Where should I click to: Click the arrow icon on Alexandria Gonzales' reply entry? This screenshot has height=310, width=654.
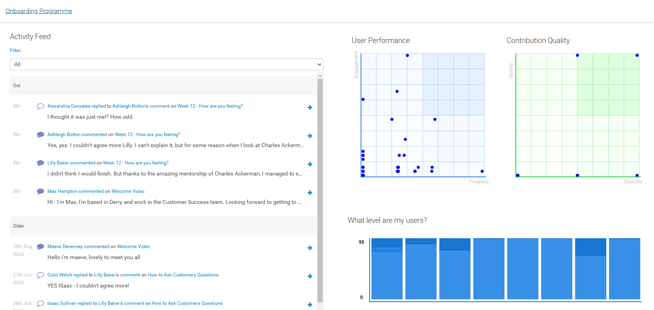(310, 107)
